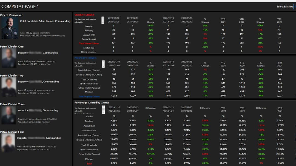View the Patrol District Three inspector portrait

8,115
